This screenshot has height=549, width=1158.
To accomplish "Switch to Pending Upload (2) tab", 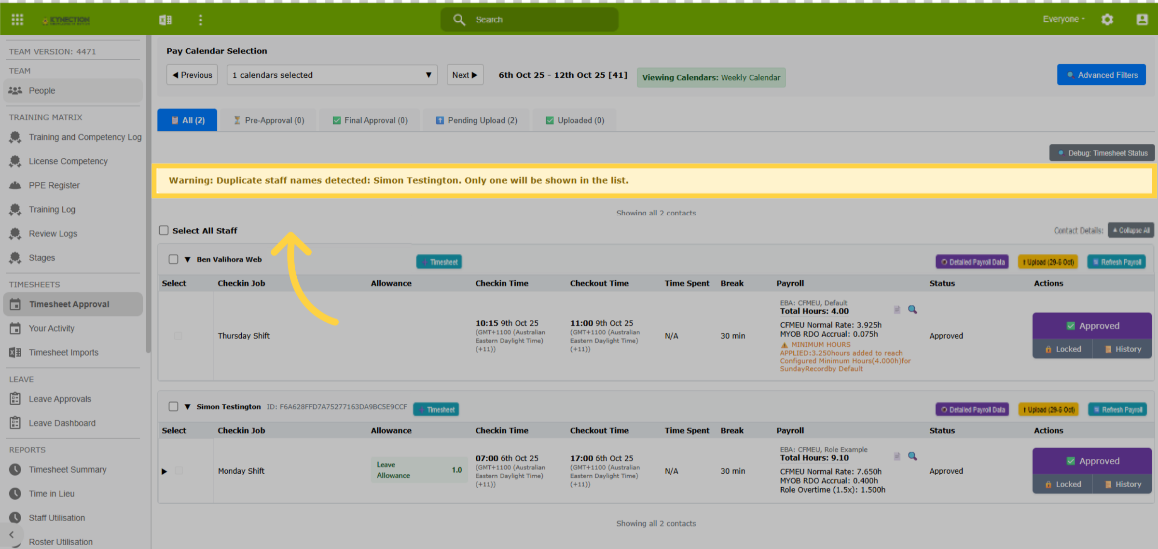I will tap(476, 120).
